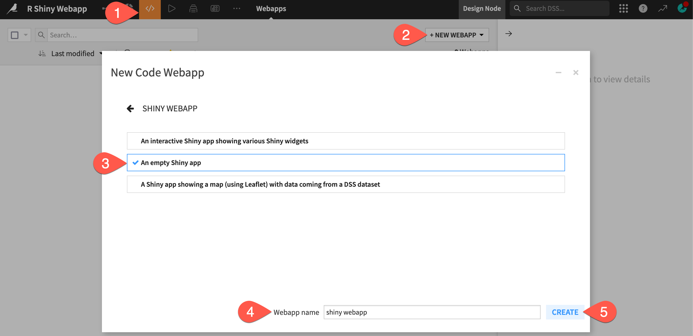
Task: Open the help question mark icon
Action: pyautogui.click(x=643, y=8)
